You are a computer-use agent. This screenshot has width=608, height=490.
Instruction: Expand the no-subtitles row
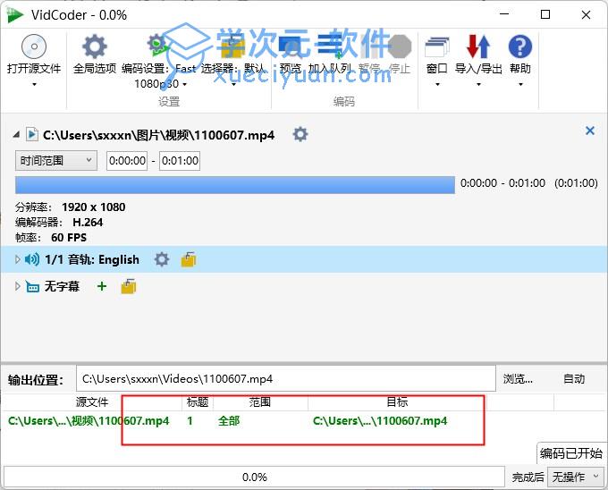pos(17,286)
